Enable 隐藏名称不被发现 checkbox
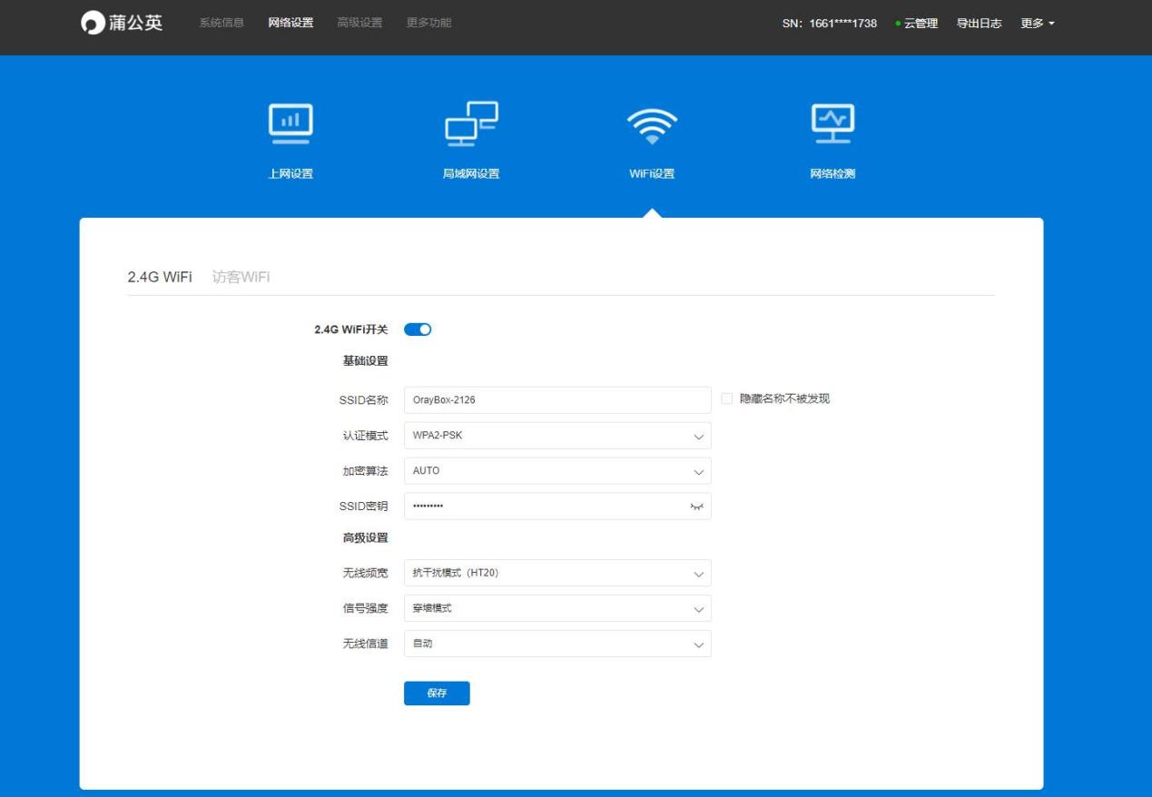 (x=726, y=399)
